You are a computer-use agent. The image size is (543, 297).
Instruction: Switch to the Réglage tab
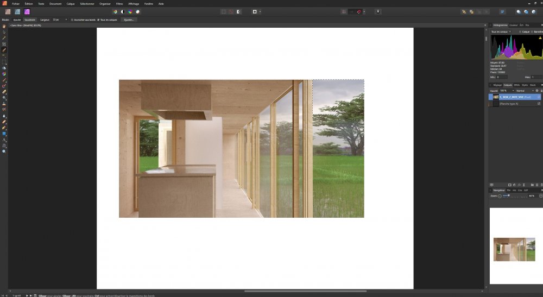(497, 85)
